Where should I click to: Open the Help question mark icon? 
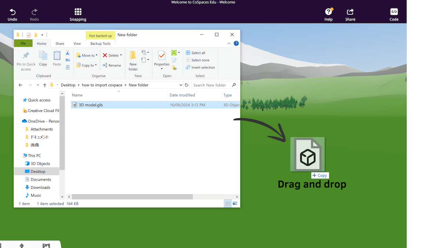328,12
